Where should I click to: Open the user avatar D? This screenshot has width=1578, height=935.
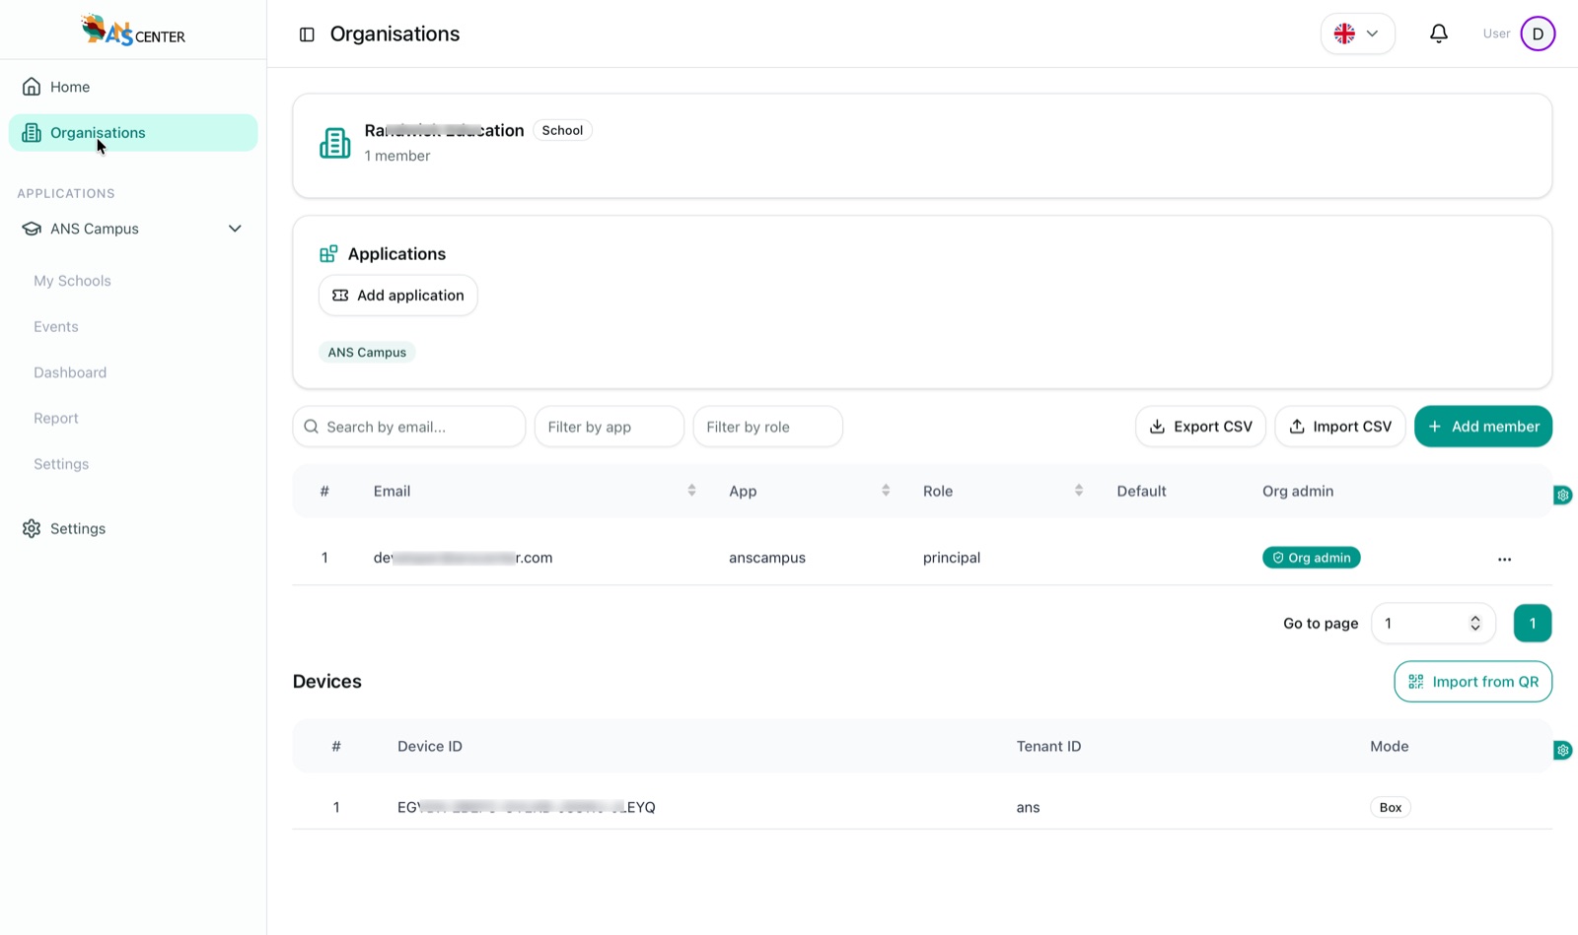tap(1538, 33)
